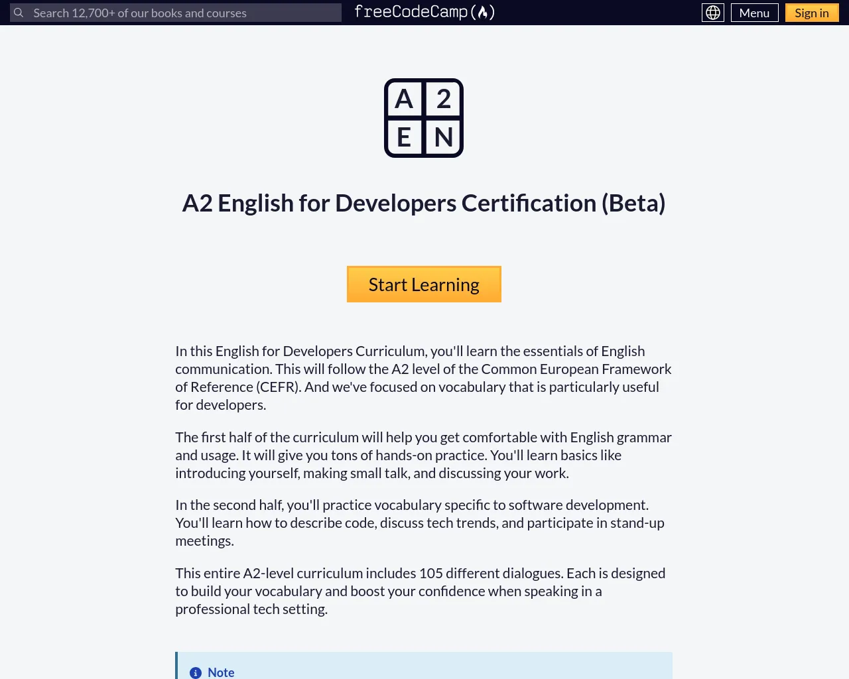Screen dimensions: 849x679
Task: Click the letter A in certification badge
Action: click(404, 99)
